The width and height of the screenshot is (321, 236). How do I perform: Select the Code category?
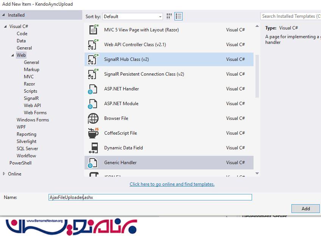[x=22, y=34]
